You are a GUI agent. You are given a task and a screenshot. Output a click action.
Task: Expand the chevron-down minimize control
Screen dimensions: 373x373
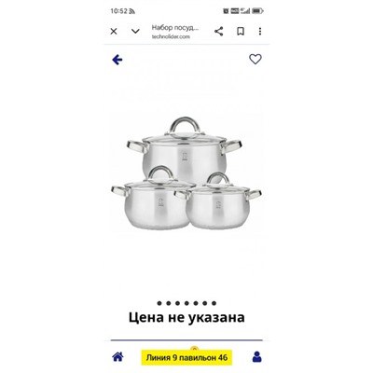(x=135, y=32)
